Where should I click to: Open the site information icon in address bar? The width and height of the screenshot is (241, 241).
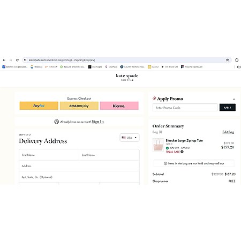click(x=25, y=60)
